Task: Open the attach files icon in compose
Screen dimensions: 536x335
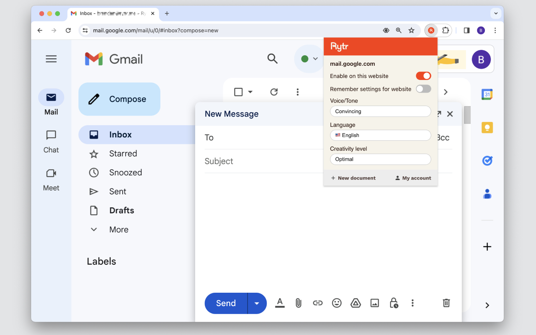Action: (x=298, y=303)
